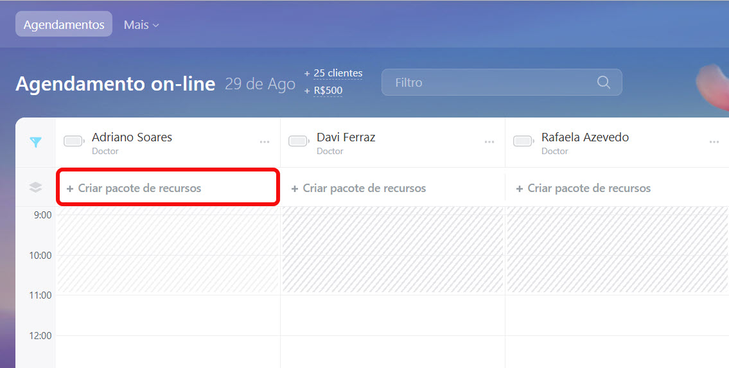Open three-dot menu for Davi Ferraz
This screenshot has height=368, width=729.
[x=489, y=142]
